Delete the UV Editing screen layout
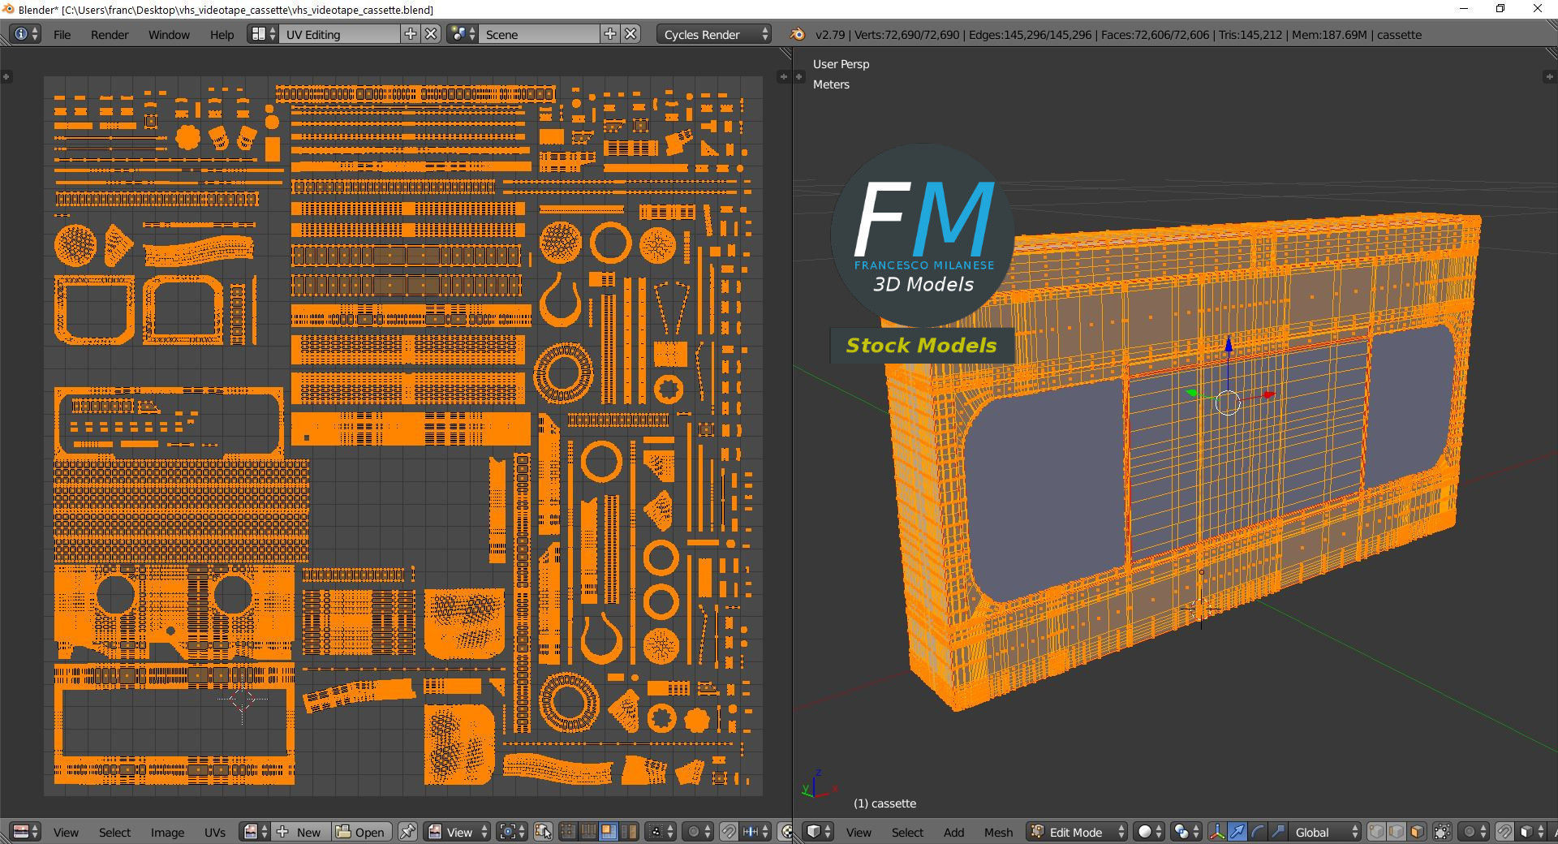This screenshot has height=844, width=1558. (x=432, y=34)
